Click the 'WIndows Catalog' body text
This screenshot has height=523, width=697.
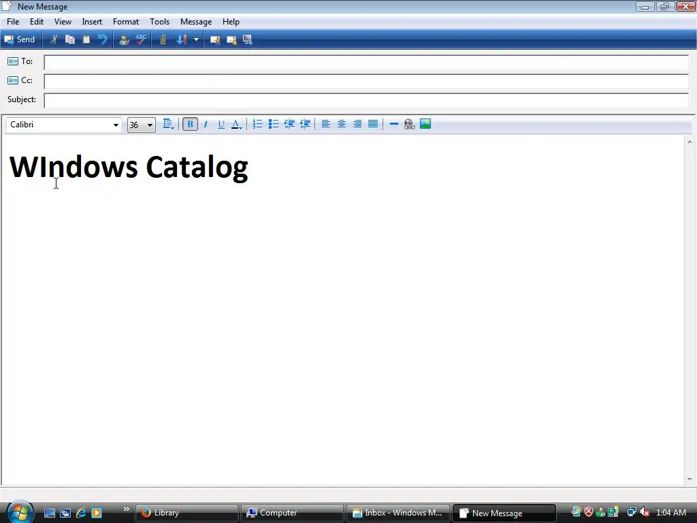pos(129,168)
